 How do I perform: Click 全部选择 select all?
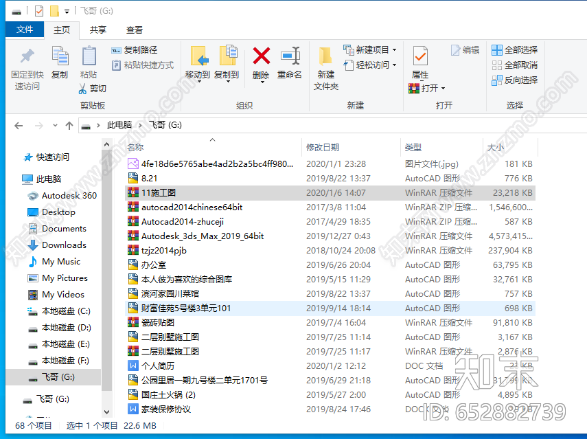(515, 50)
